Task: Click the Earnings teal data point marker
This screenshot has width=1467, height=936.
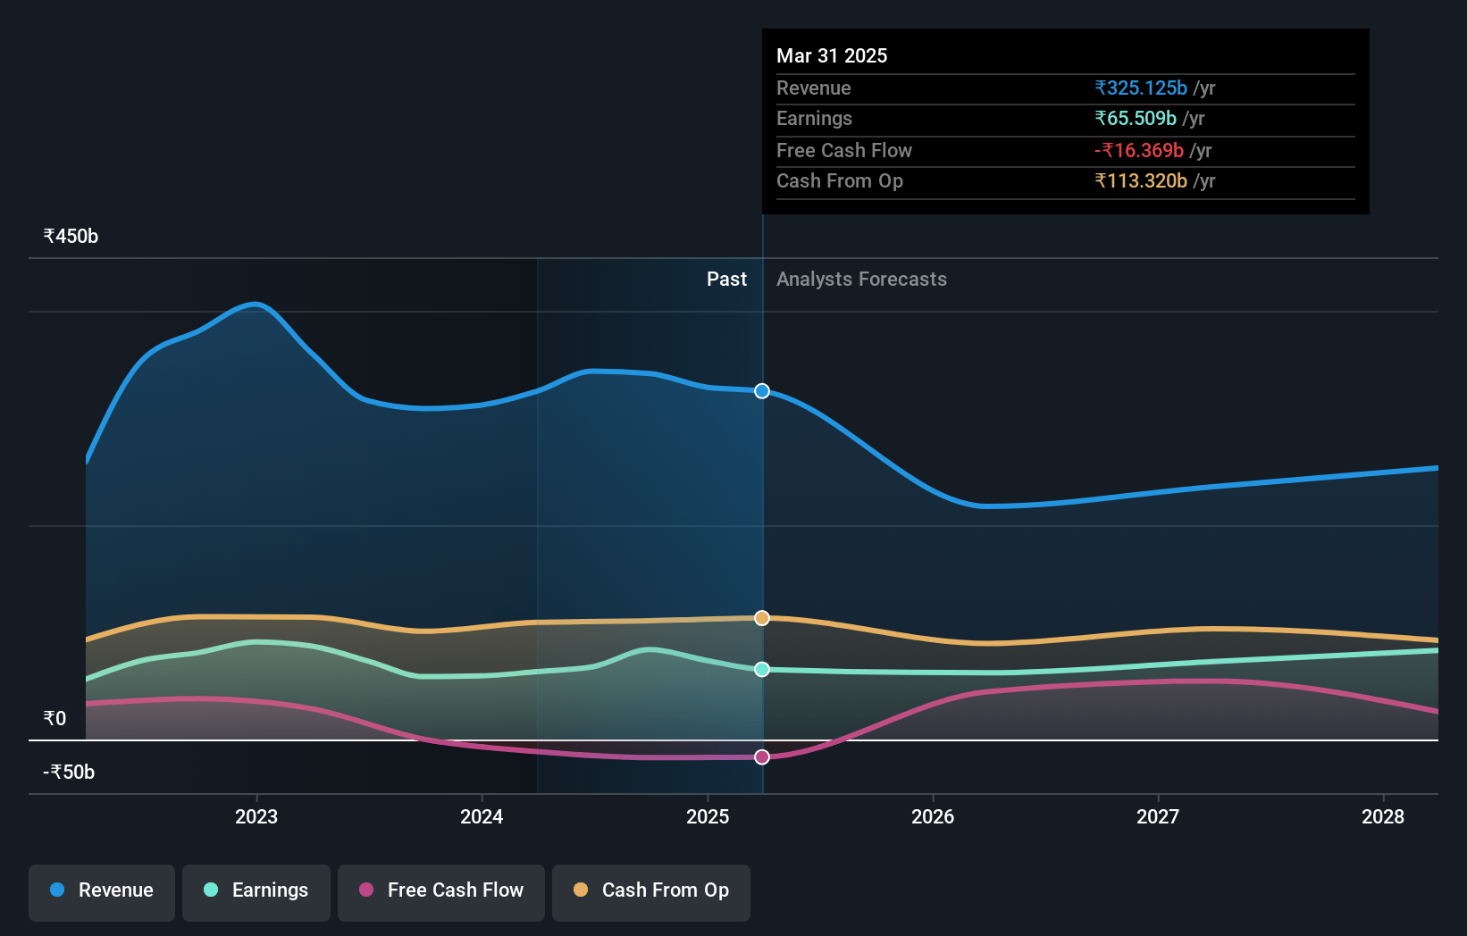Action: tap(762, 669)
